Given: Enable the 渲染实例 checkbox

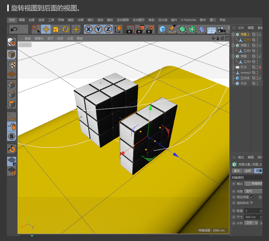Looking at the screenshot, I should click(x=252, y=203).
